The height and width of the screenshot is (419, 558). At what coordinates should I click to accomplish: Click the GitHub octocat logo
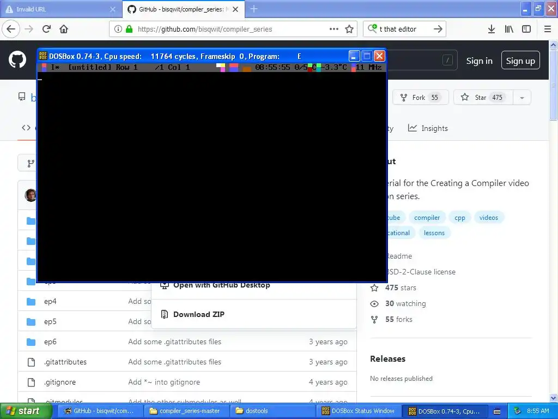pos(17,59)
